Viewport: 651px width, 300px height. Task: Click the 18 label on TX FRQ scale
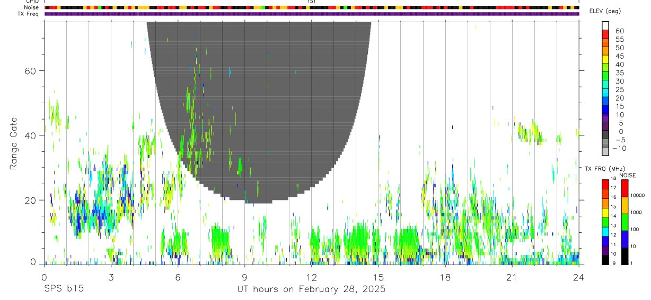(613, 178)
